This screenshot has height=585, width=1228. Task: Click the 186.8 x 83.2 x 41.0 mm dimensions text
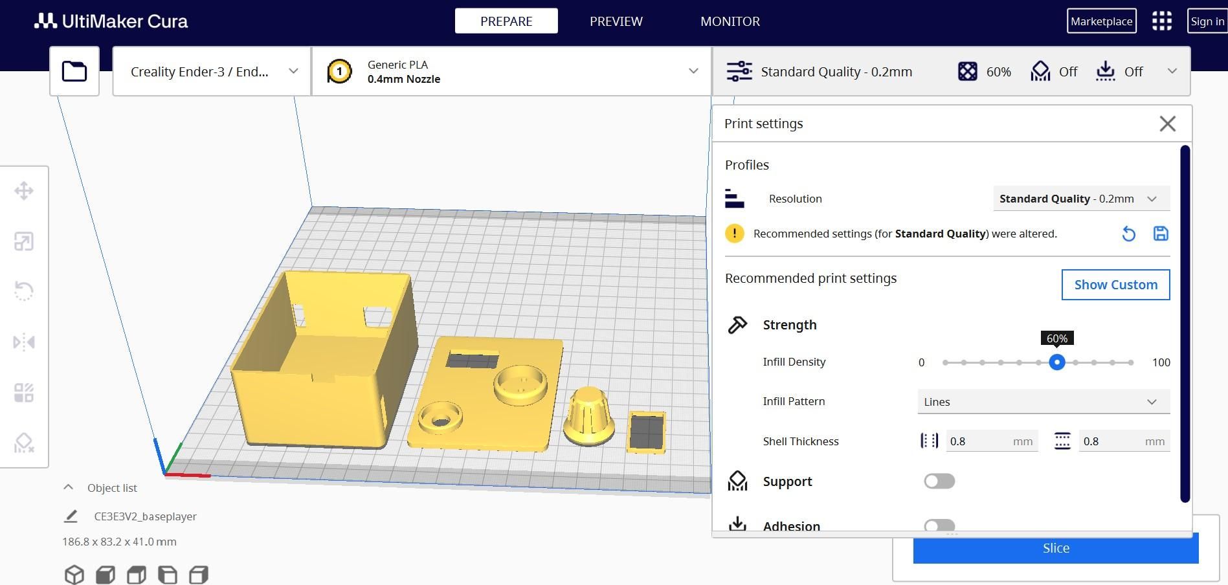pyautogui.click(x=119, y=542)
